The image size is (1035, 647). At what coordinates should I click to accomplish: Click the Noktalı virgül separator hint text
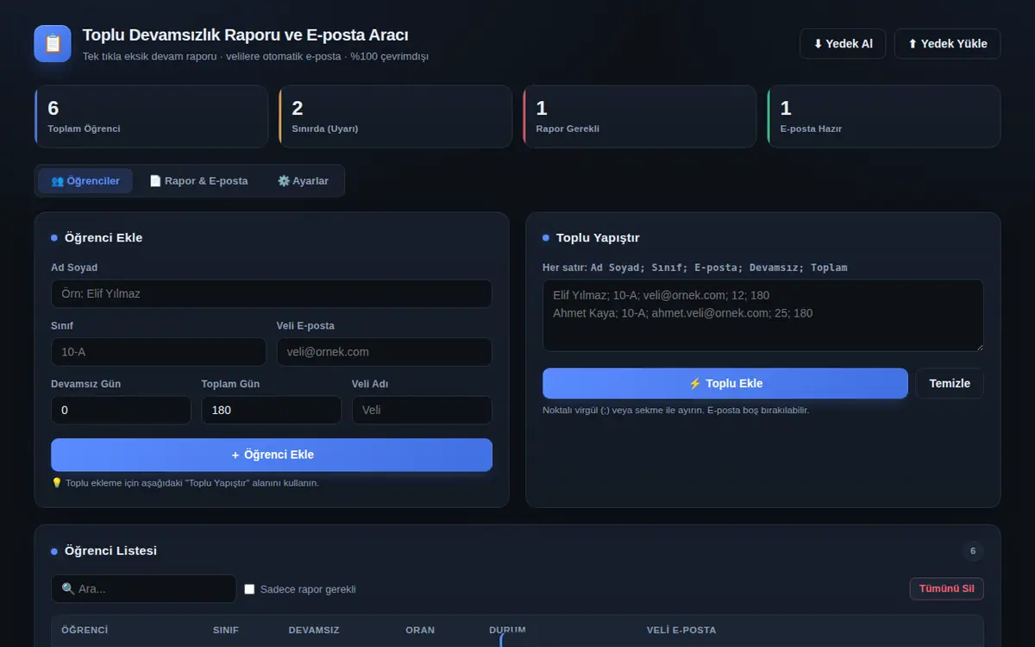pyautogui.click(x=675, y=411)
